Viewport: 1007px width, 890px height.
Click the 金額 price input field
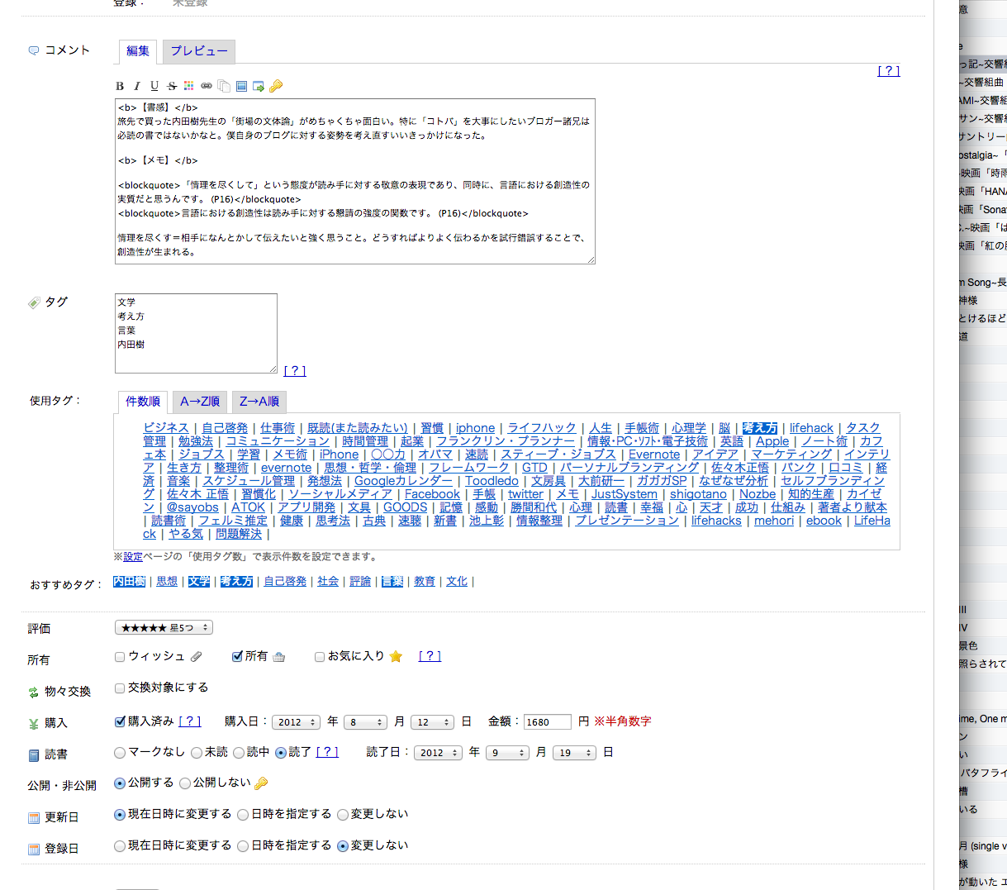(547, 722)
